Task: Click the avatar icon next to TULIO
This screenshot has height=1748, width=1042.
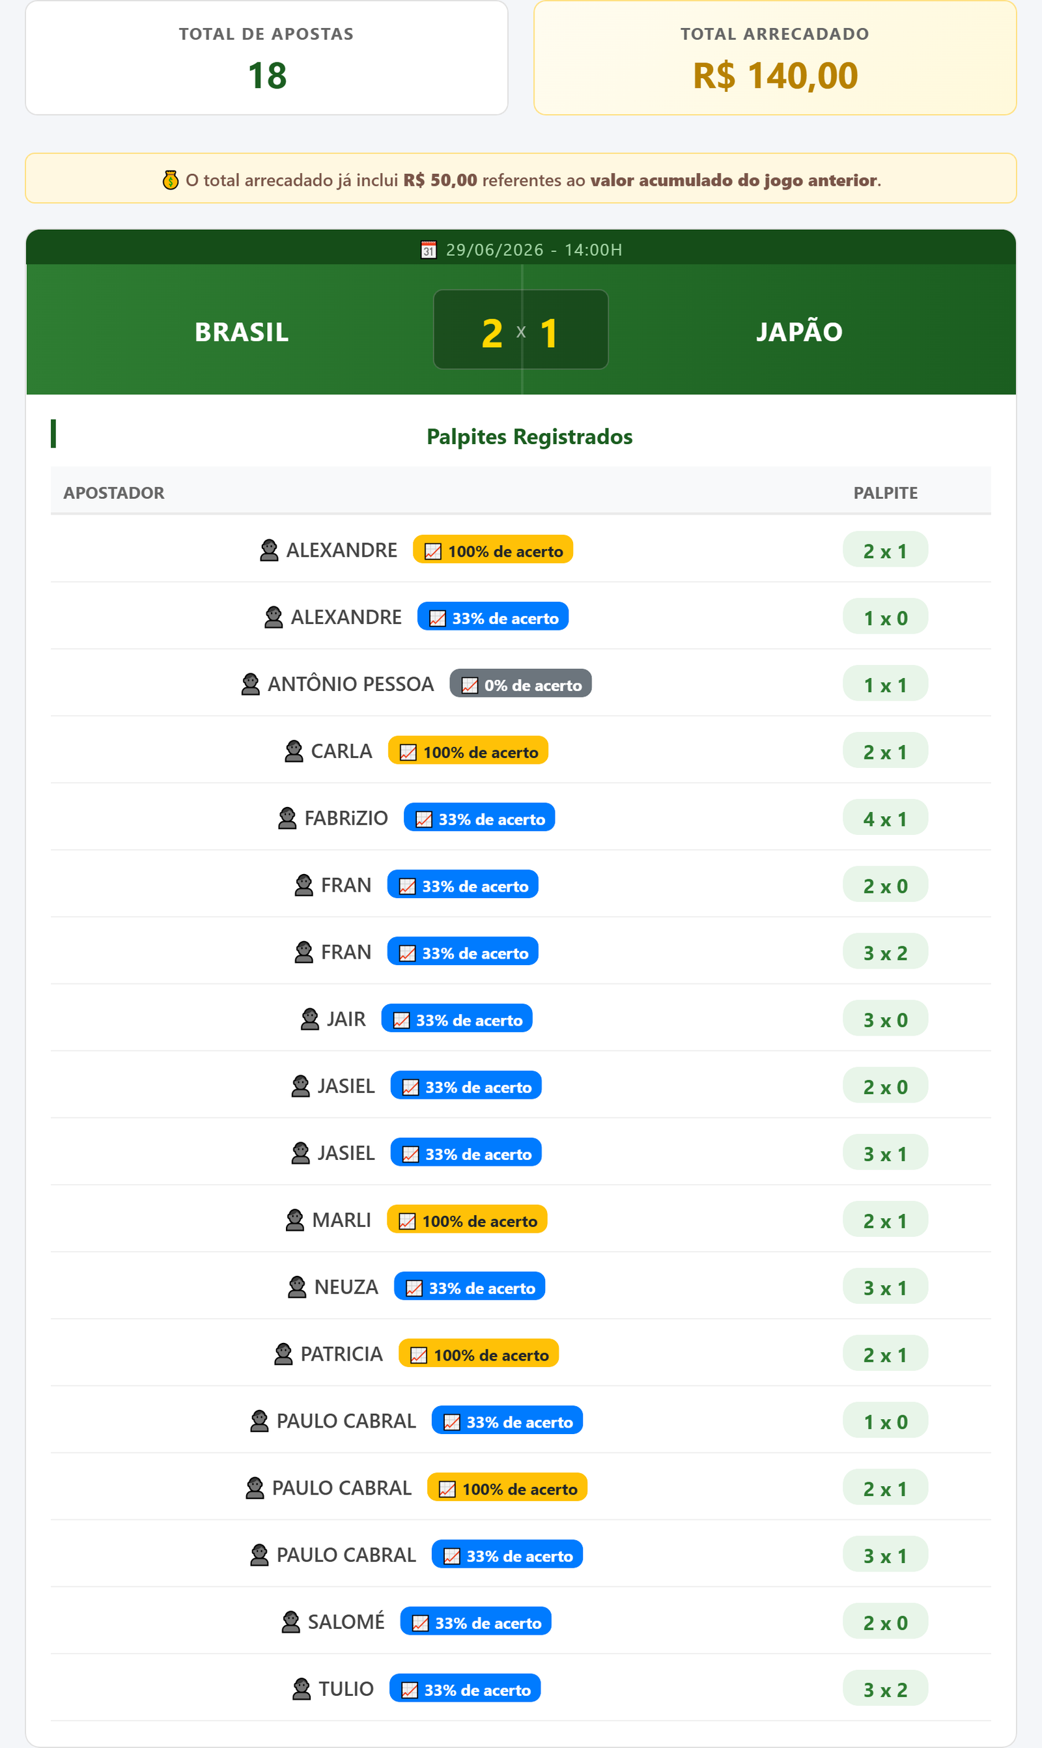Action: (x=302, y=1689)
